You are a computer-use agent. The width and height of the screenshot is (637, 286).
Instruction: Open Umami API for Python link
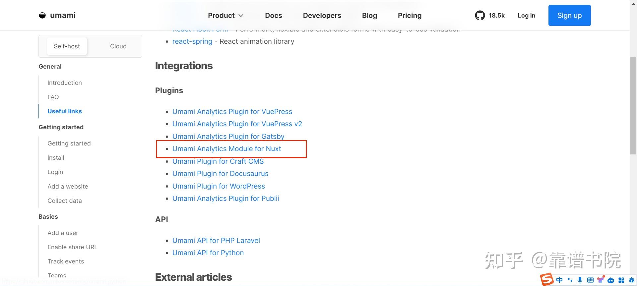[x=208, y=253]
